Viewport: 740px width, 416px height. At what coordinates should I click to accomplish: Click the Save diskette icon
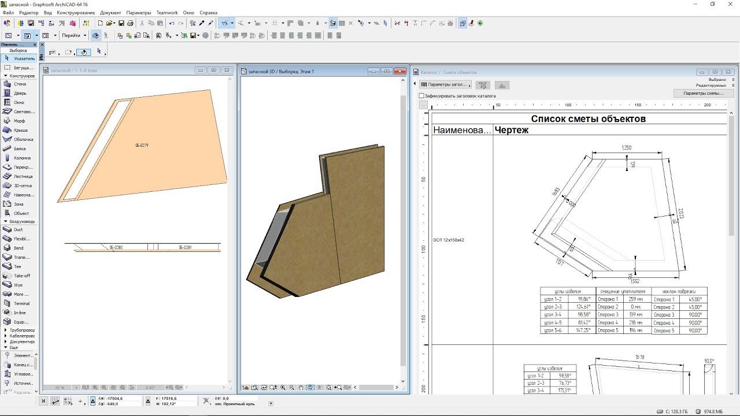(x=121, y=23)
